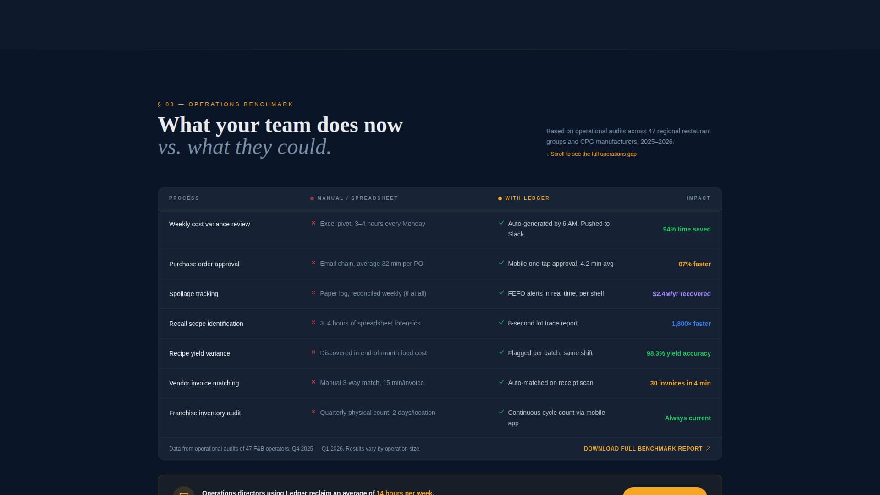Click the red X icon beside Paper log
880x495 pixels.
tap(313, 293)
